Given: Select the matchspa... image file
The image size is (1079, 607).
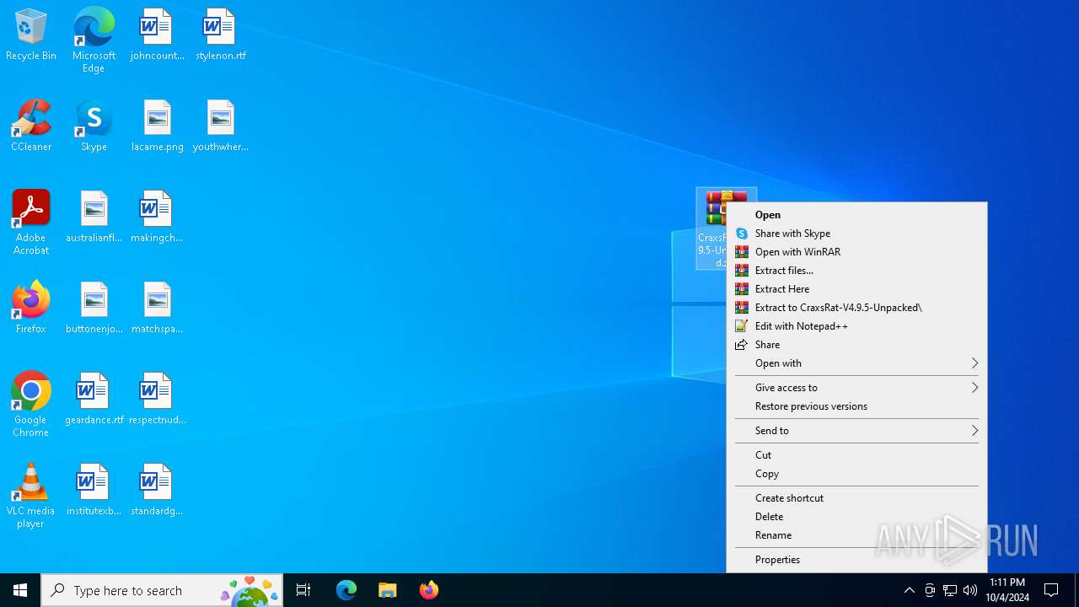Looking at the screenshot, I should point(157,308).
